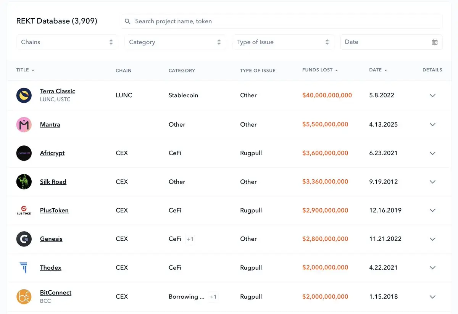Click the magnifier icon in search bar

pyautogui.click(x=128, y=21)
